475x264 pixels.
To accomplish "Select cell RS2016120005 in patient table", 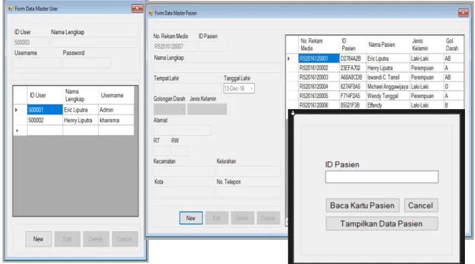I will click(319, 96).
